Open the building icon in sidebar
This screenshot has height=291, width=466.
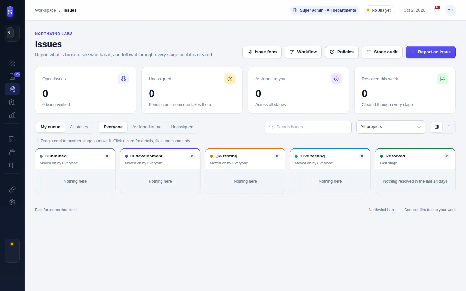(x=12, y=139)
